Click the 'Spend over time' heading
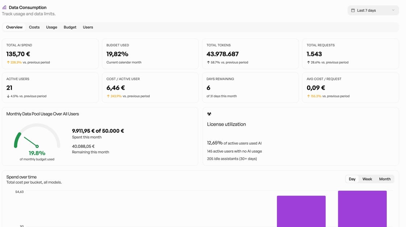Screen dimensions: 406x227 21,177
